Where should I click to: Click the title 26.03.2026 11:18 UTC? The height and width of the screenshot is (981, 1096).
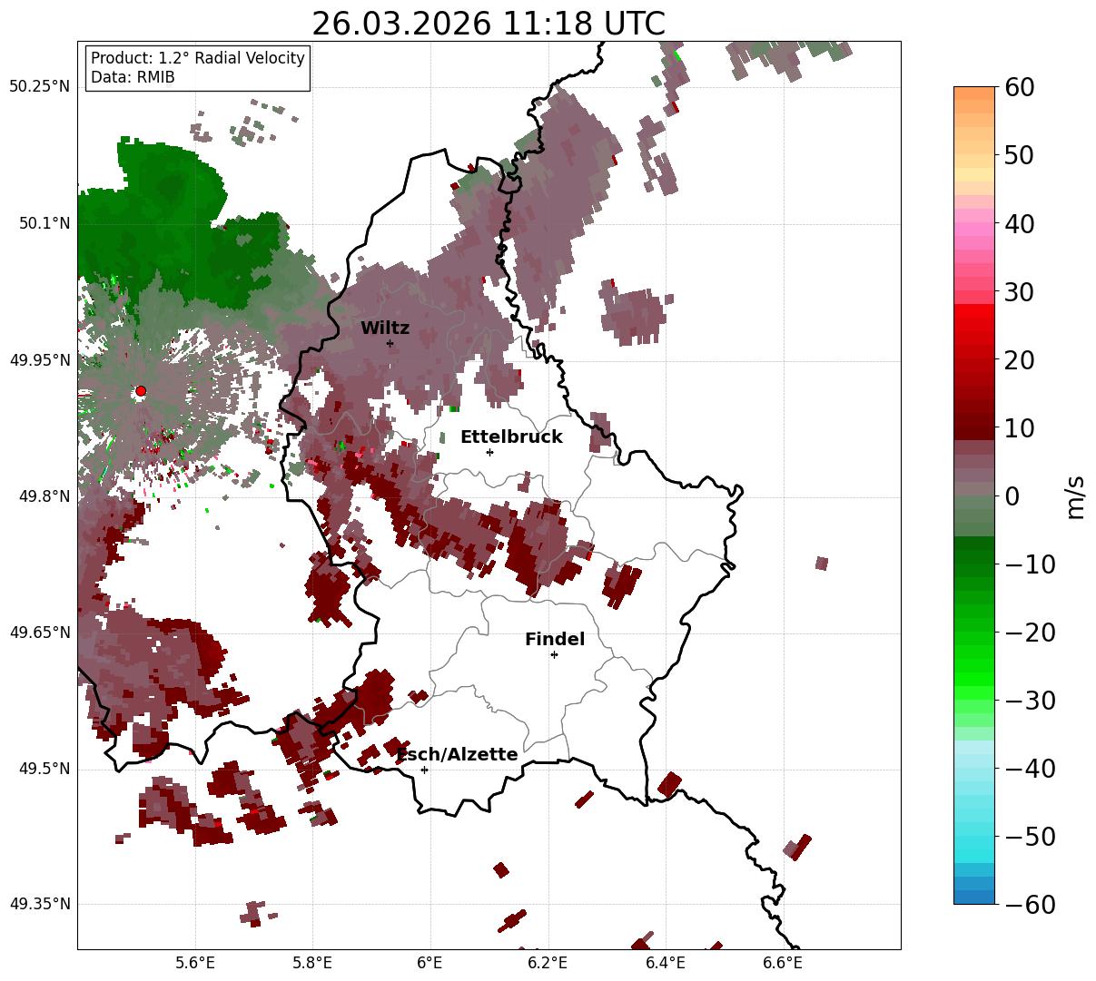[x=489, y=24]
